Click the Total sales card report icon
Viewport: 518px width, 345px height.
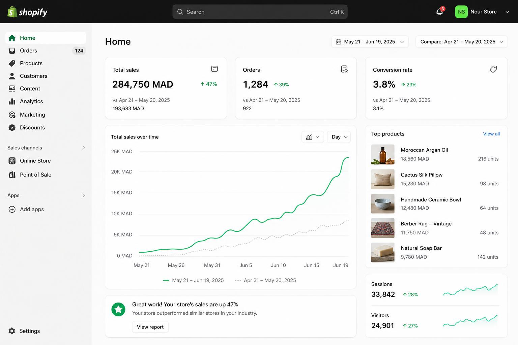click(x=214, y=69)
